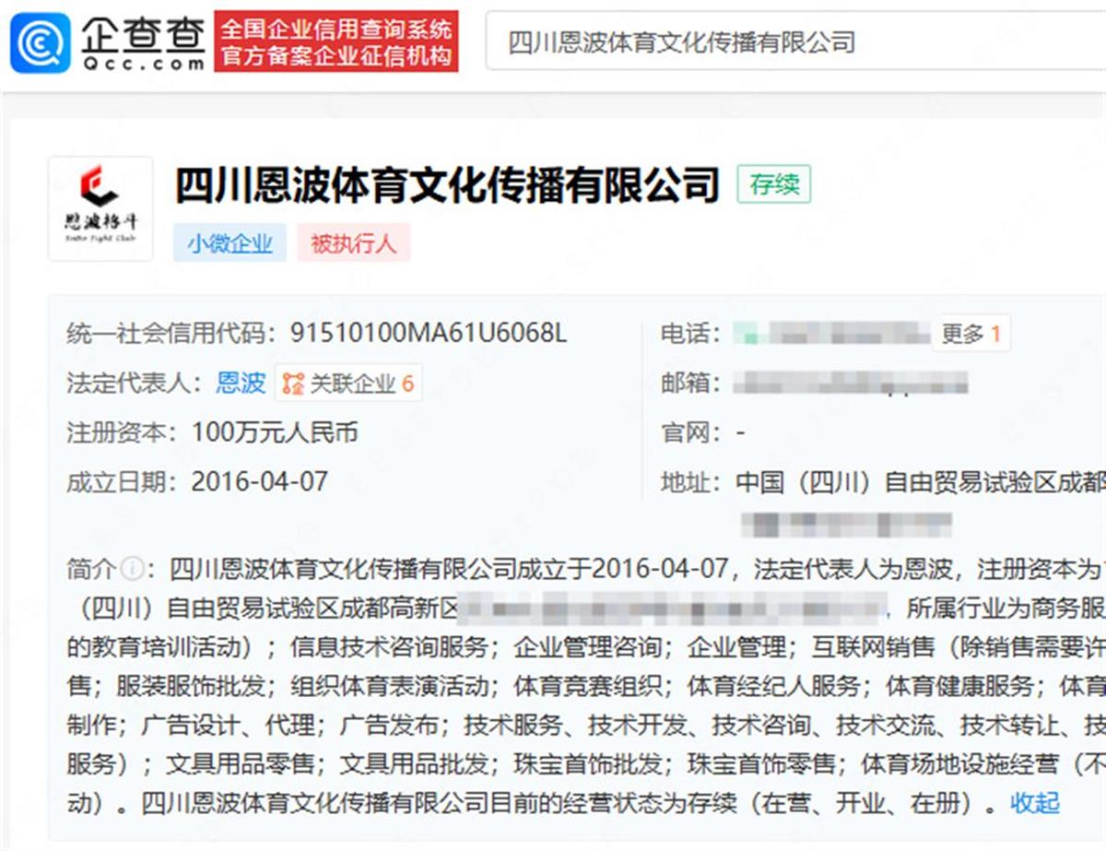Click the 成立日期 value 2016-04-07
The height and width of the screenshot is (851, 1106).
click(x=259, y=481)
